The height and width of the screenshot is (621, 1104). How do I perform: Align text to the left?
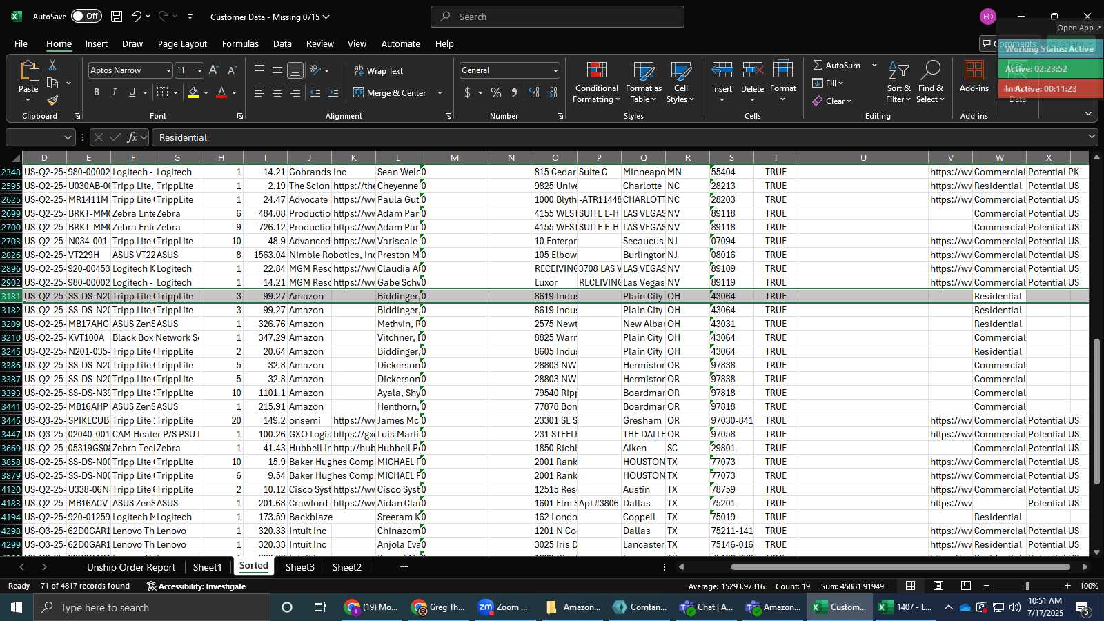(x=259, y=92)
